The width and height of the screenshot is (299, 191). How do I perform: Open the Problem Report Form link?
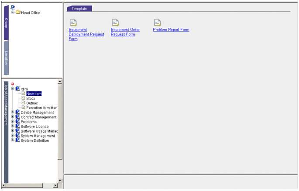(171, 30)
